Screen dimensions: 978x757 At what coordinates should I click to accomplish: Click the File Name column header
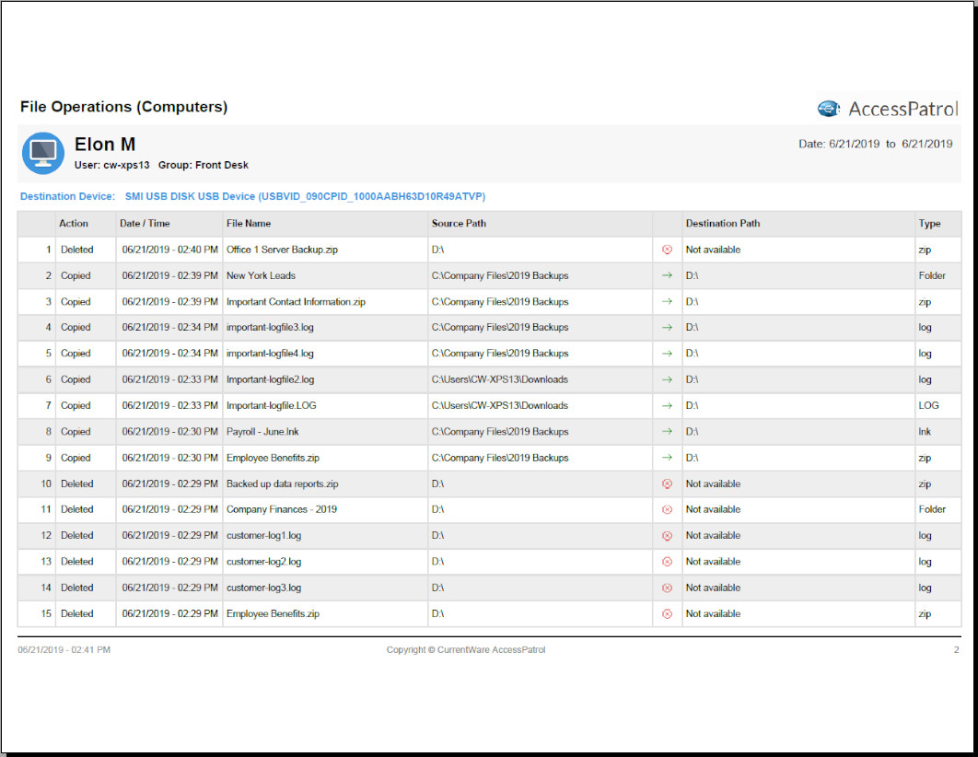(249, 224)
